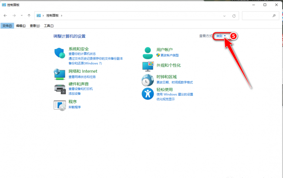Go forward with the forward arrow
Image resolution: width=283 pixels, height=178 pixels.
tap(14, 16)
